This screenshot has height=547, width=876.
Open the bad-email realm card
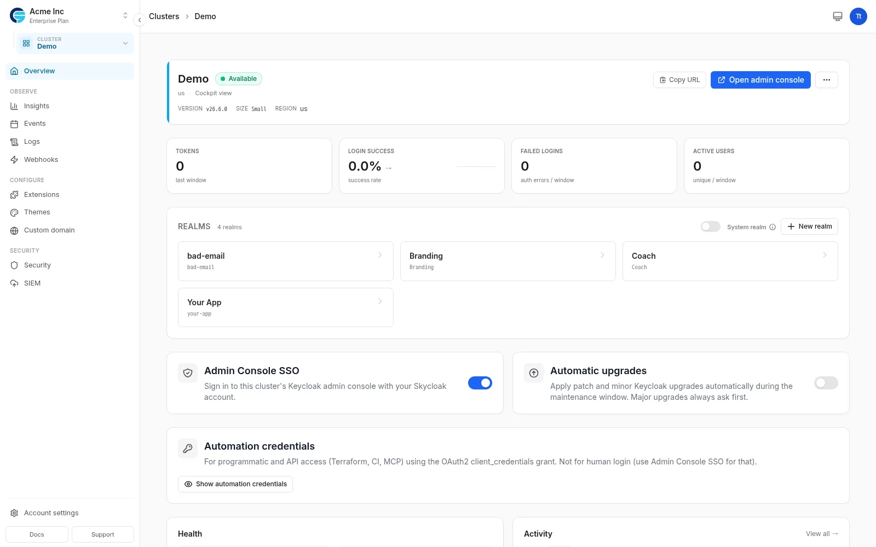point(286,261)
